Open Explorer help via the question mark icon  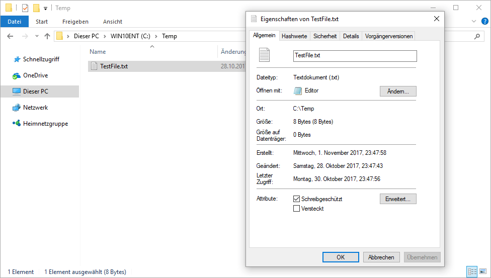click(485, 21)
